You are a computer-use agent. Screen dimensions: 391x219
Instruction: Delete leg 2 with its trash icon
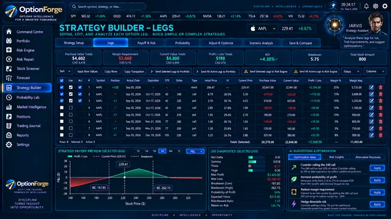(x=381, y=94)
